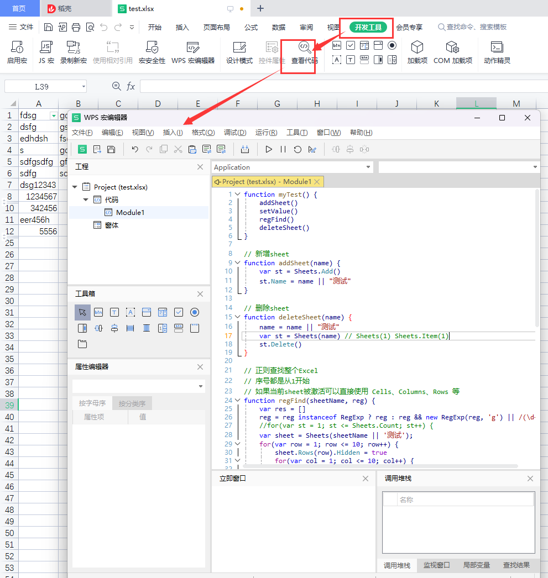Go to 首页 tab
548x578 pixels.
pos(19,8)
